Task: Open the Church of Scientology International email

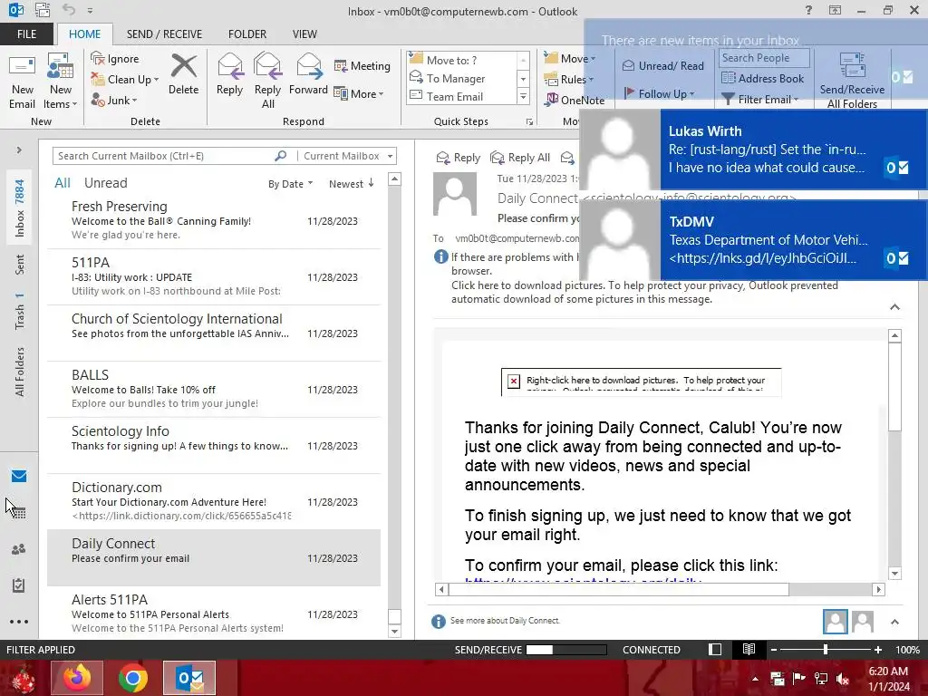Action: [x=214, y=333]
